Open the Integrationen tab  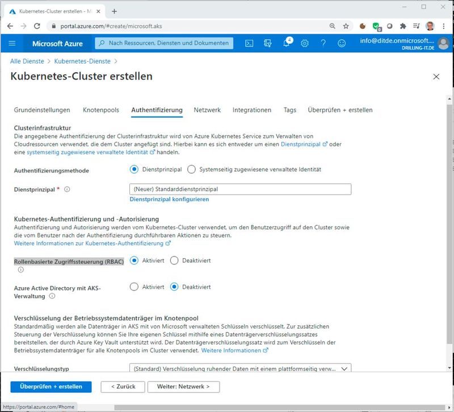(252, 110)
